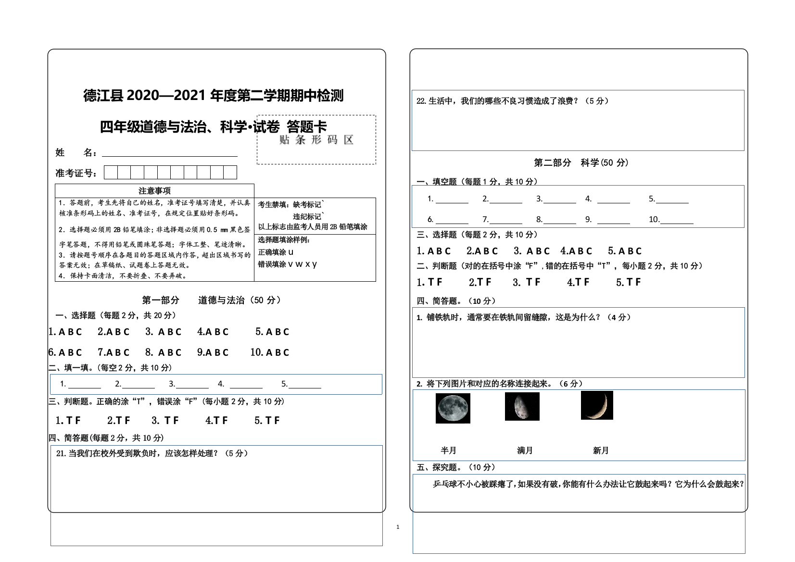
Task: Click the 考生禁填：缺考标记 text
Action: pyautogui.click(x=291, y=204)
